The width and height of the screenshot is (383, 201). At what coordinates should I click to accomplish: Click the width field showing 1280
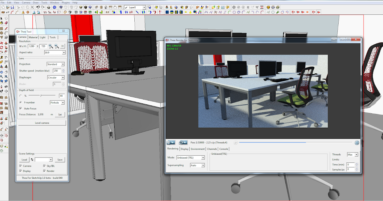[32, 46]
